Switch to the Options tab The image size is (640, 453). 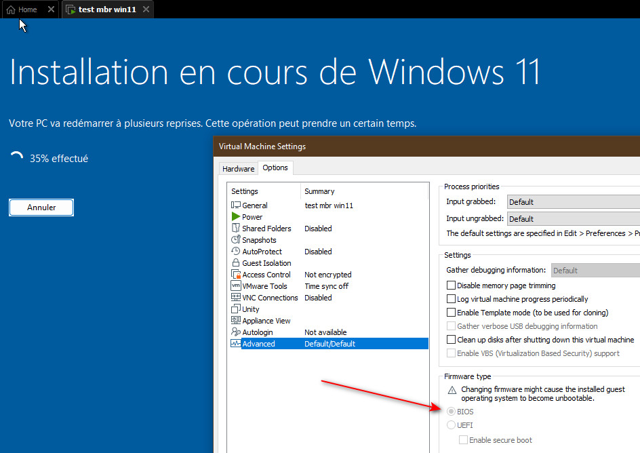point(275,168)
